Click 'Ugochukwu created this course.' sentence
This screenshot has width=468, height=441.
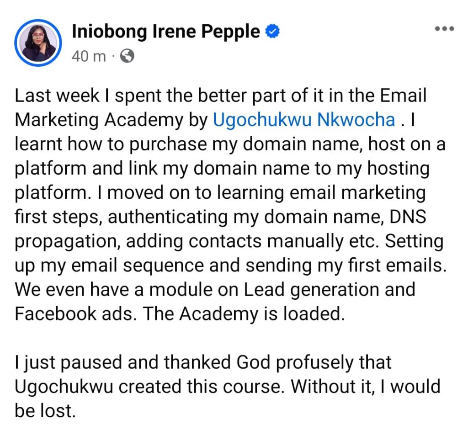149,387
